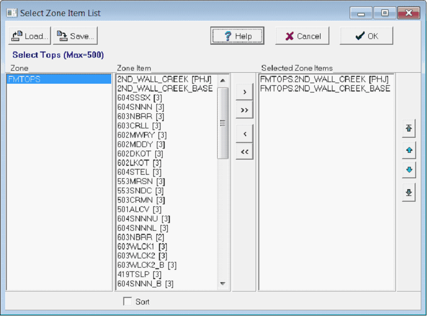Move selected item down one position

(409, 171)
